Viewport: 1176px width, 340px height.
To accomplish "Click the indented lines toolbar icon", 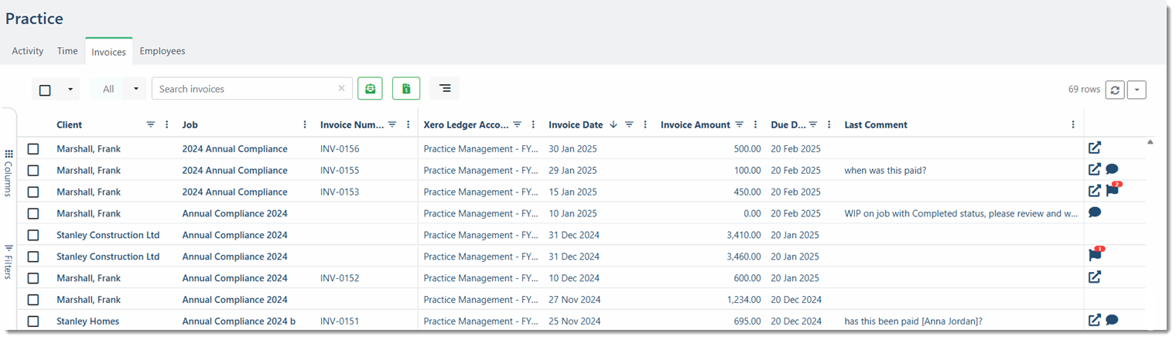I will click(444, 89).
